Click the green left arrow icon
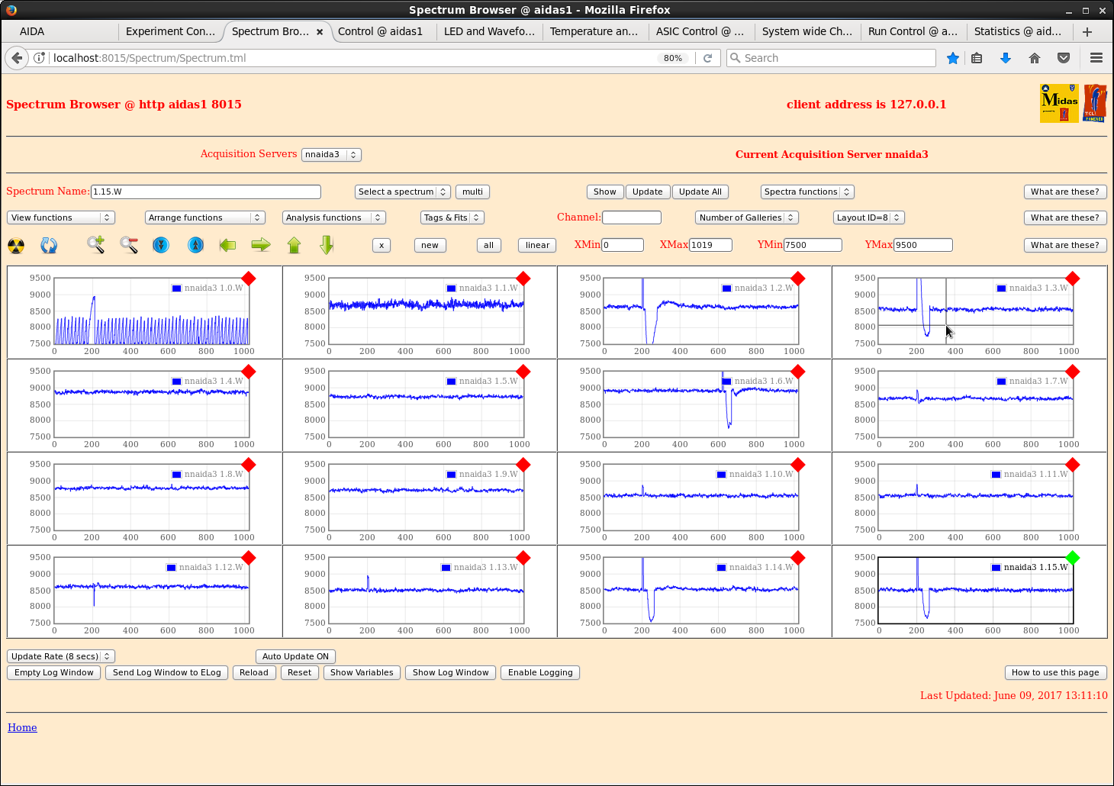 (x=227, y=245)
